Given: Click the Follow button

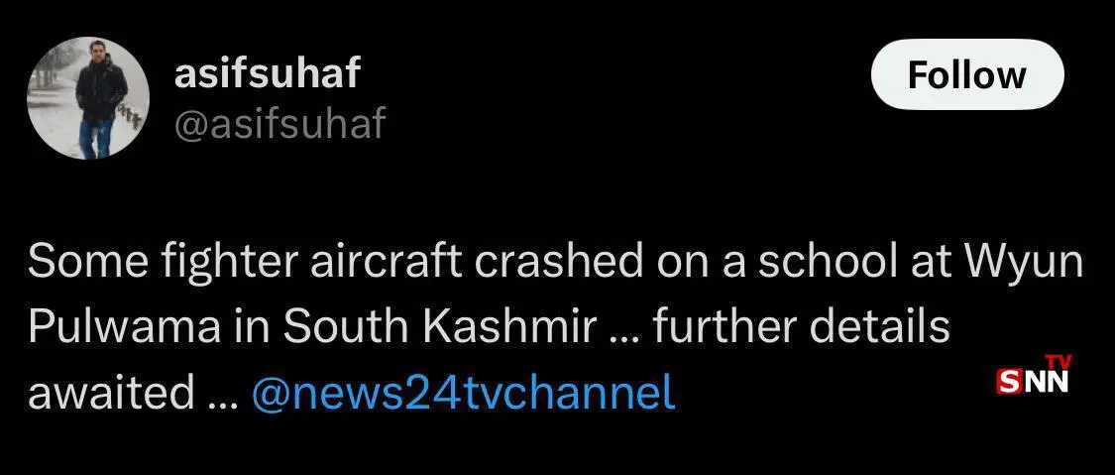Looking at the screenshot, I should [x=967, y=74].
